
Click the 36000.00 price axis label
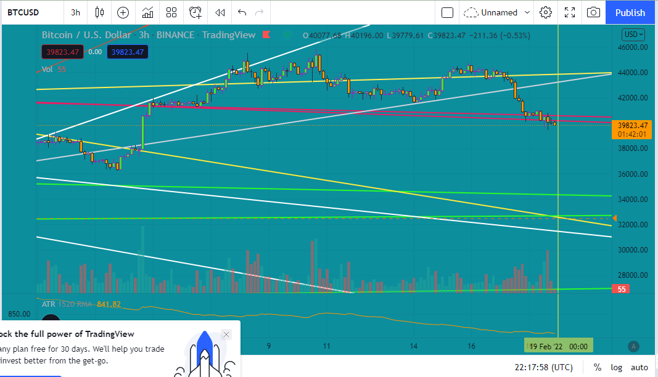(x=633, y=174)
